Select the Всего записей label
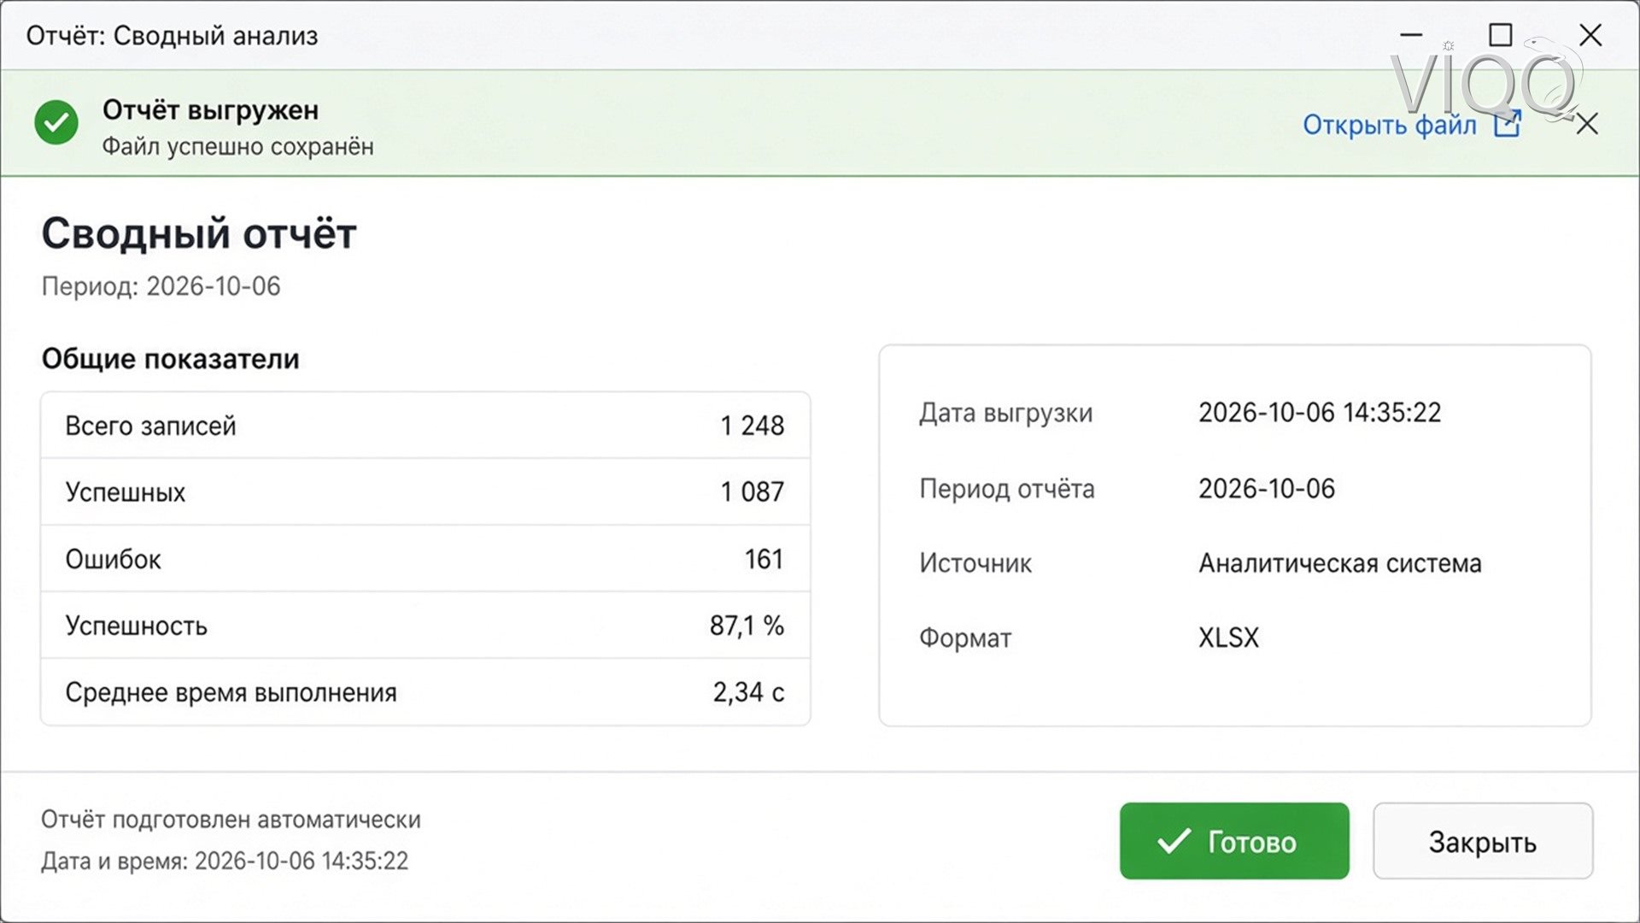 [x=150, y=426]
